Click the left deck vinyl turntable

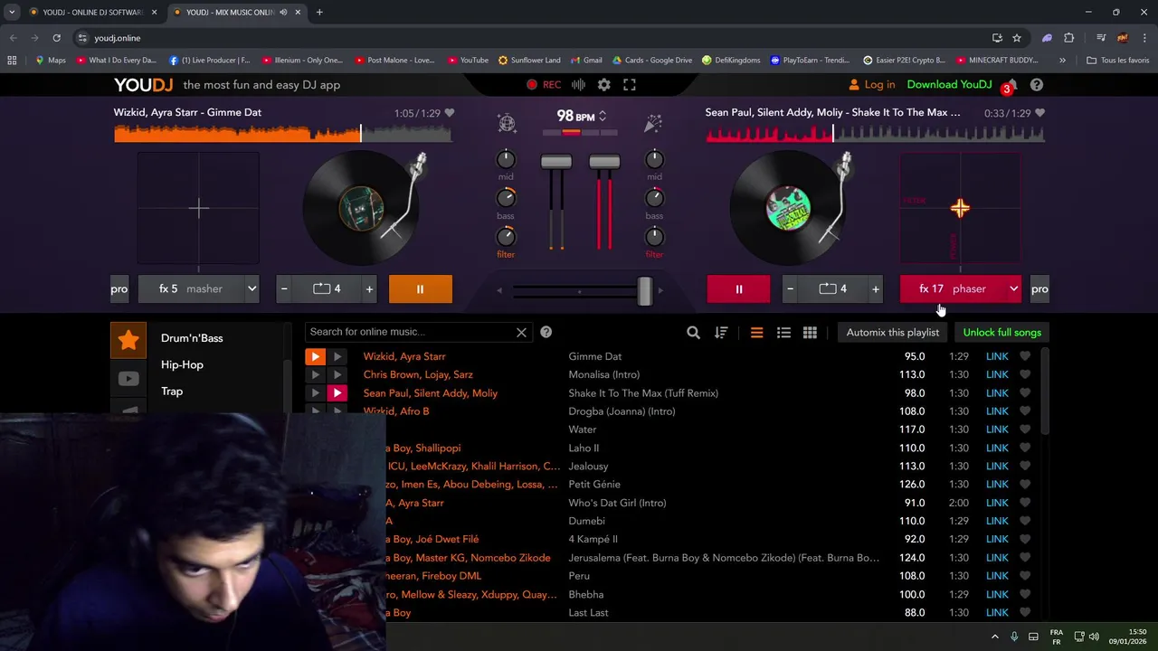(361, 208)
